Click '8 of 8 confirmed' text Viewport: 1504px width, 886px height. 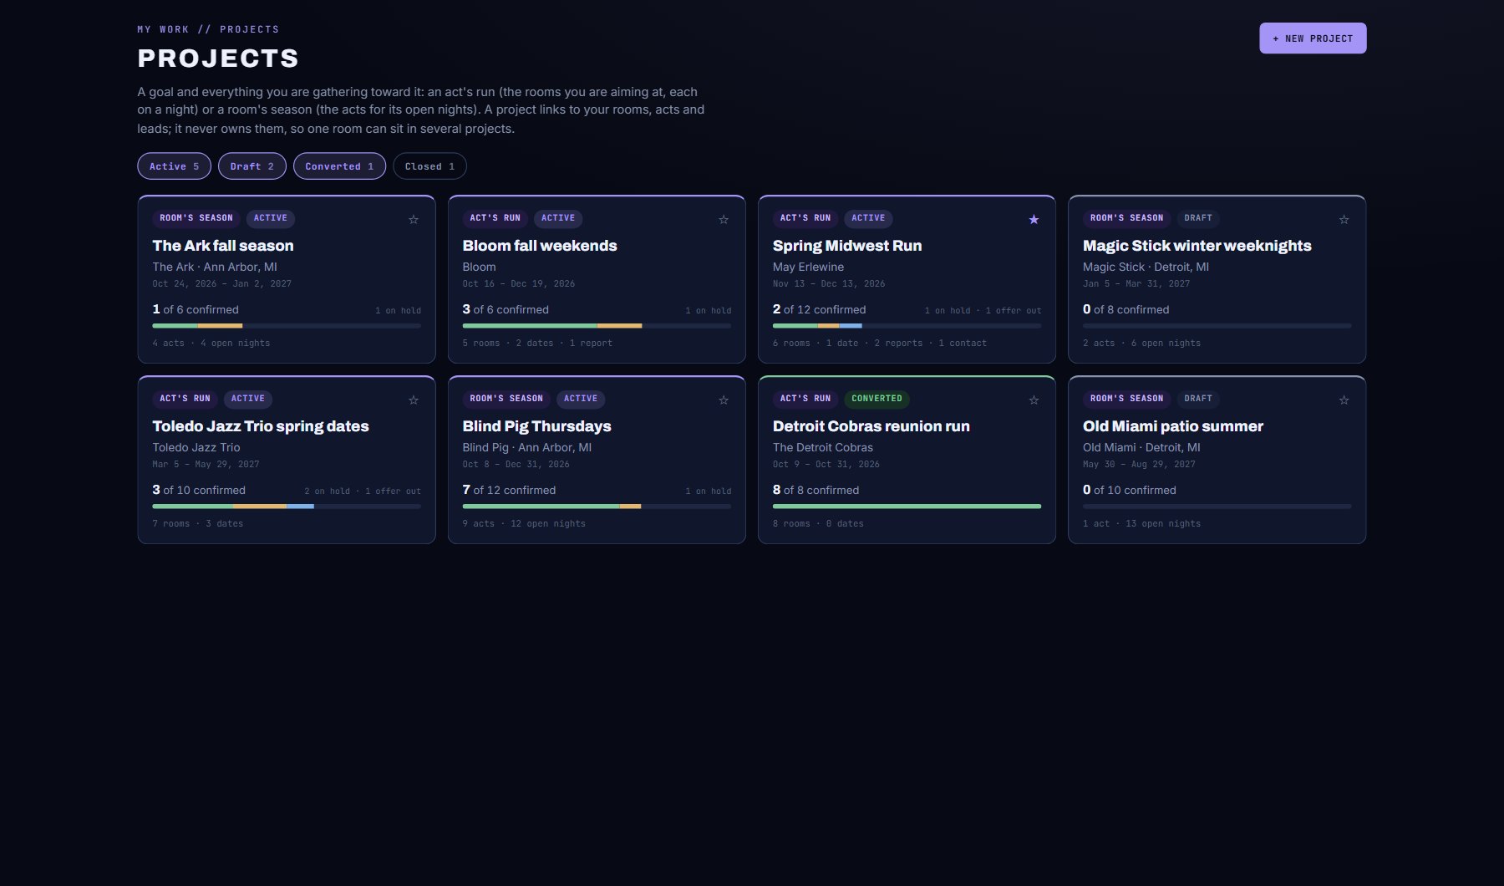(x=816, y=490)
